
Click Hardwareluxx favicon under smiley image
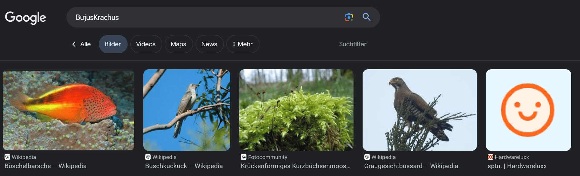[x=490, y=157]
